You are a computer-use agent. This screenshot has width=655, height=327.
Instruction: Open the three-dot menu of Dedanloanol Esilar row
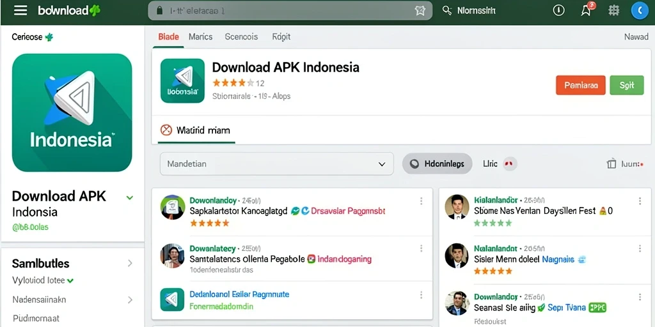(x=421, y=295)
